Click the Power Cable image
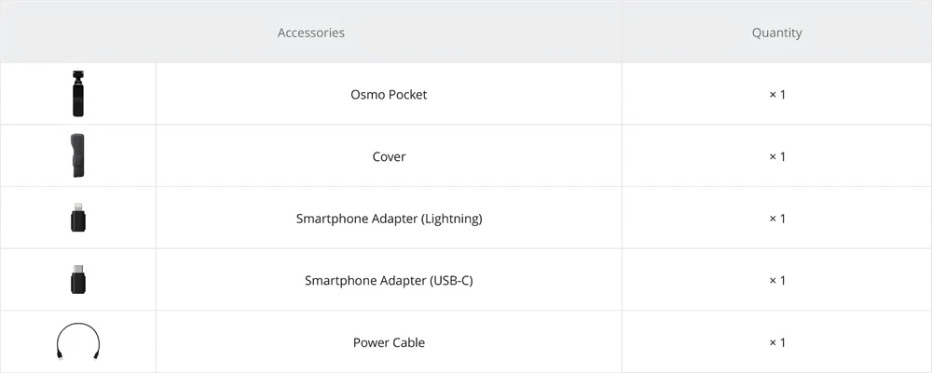 pyautogui.click(x=78, y=341)
